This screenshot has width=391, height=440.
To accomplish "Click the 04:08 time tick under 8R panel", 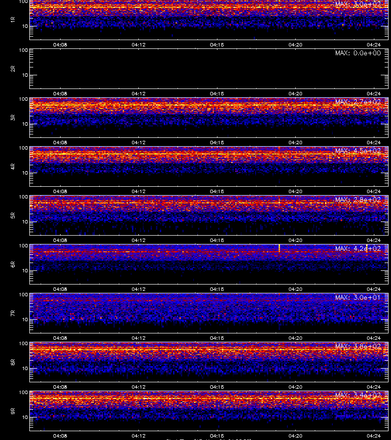I will coord(60,387).
